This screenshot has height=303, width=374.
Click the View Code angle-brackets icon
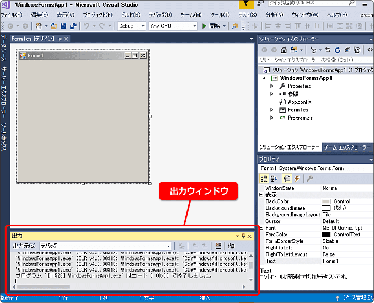[x=370, y=50]
